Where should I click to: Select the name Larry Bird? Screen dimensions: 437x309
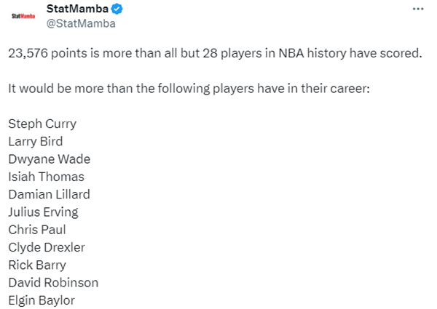[35, 141]
